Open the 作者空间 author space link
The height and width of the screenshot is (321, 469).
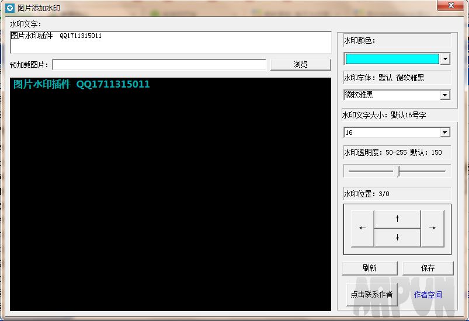click(x=428, y=295)
